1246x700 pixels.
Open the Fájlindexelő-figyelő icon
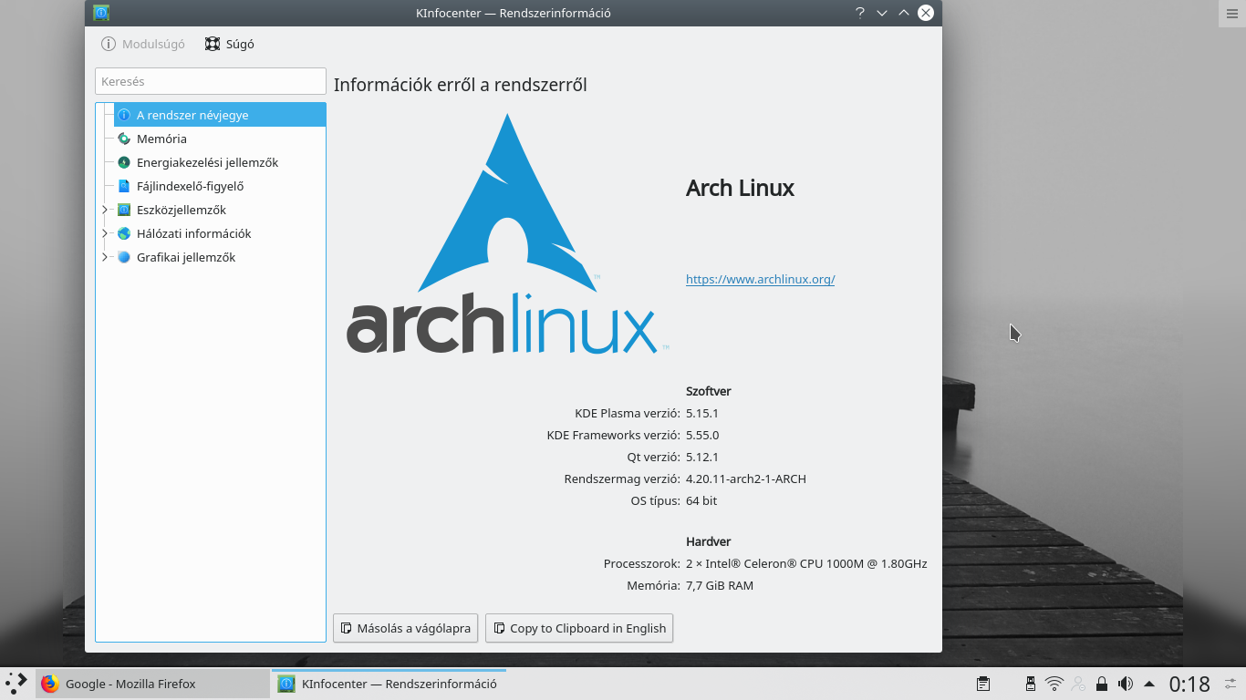(124, 186)
